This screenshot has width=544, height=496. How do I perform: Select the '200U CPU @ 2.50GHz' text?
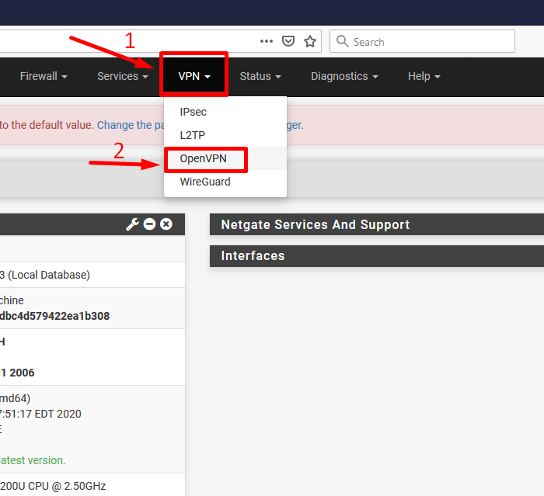coord(53,486)
